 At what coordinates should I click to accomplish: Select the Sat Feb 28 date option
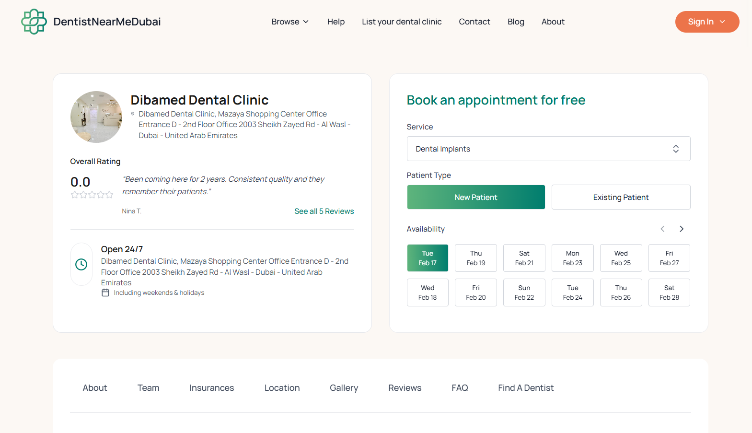tap(669, 293)
